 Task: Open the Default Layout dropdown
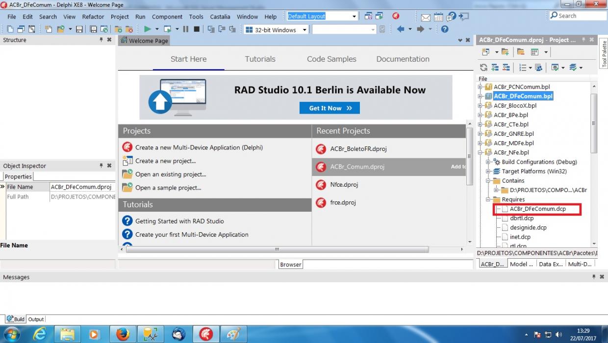(355, 16)
